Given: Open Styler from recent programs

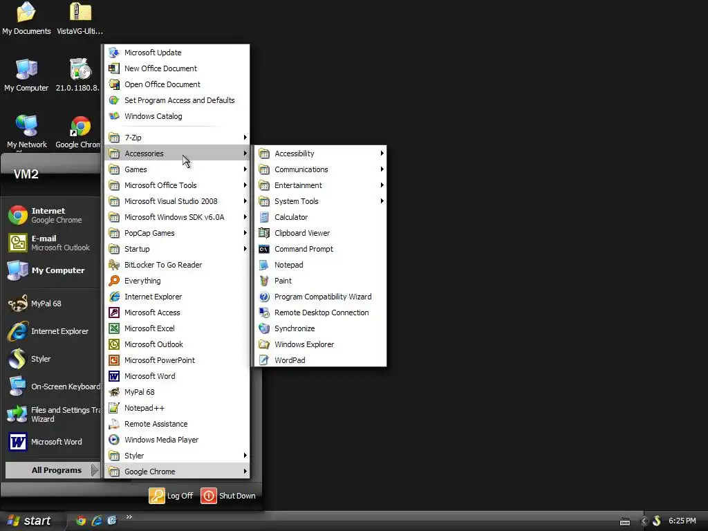Looking at the screenshot, I should click(52, 359).
